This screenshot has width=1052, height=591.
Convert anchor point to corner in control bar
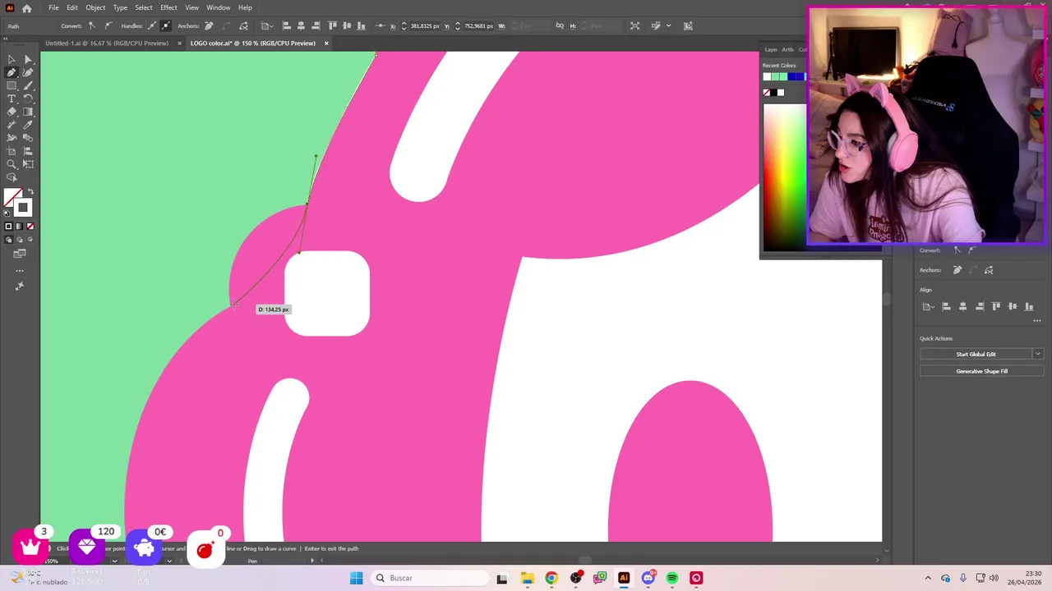click(x=92, y=25)
